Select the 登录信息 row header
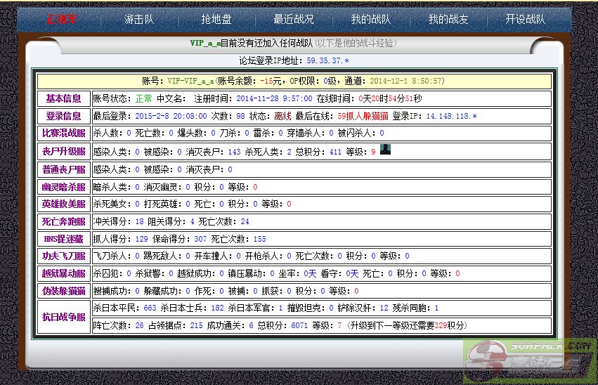Image resolution: width=598 pixels, height=385 pixels. click(x=63, y=116)
